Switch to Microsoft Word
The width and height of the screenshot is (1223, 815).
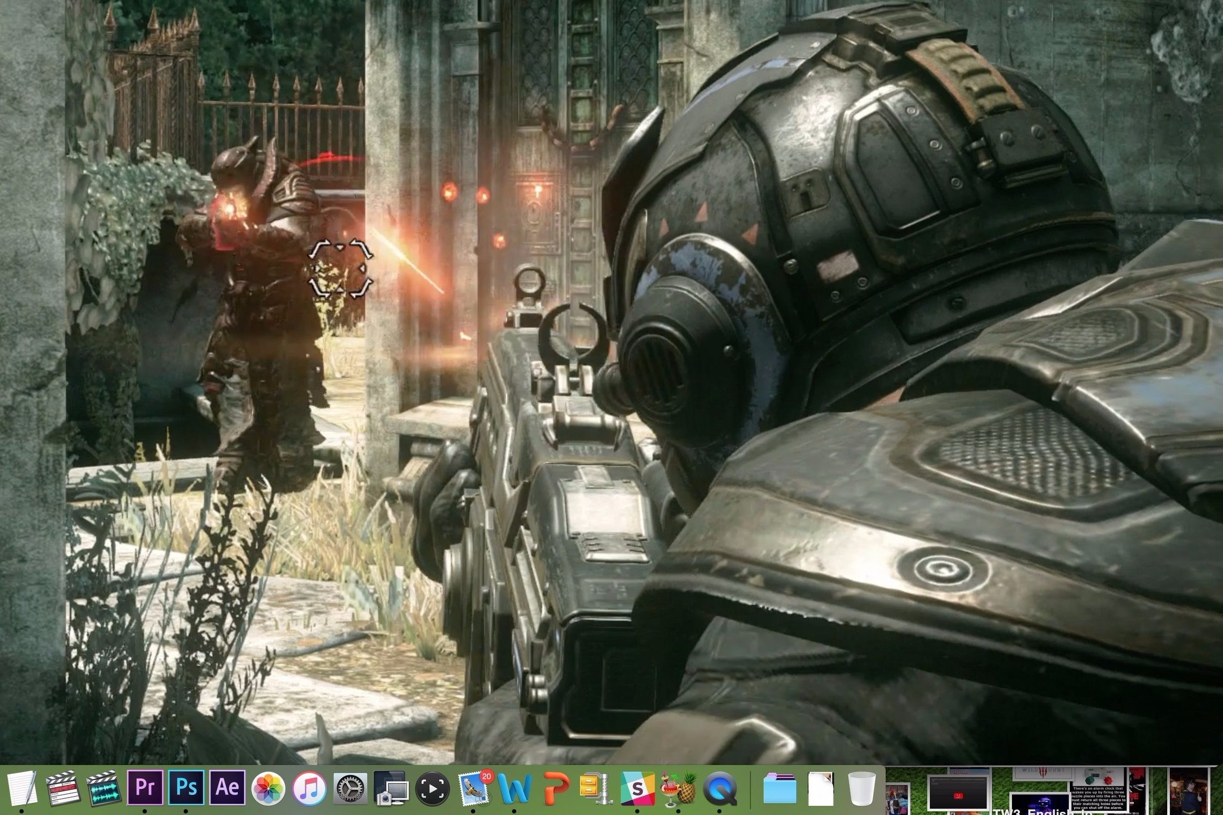[514, 788]
